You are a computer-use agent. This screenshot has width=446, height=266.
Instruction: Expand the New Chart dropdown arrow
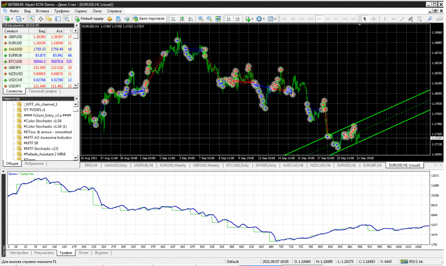12,19
